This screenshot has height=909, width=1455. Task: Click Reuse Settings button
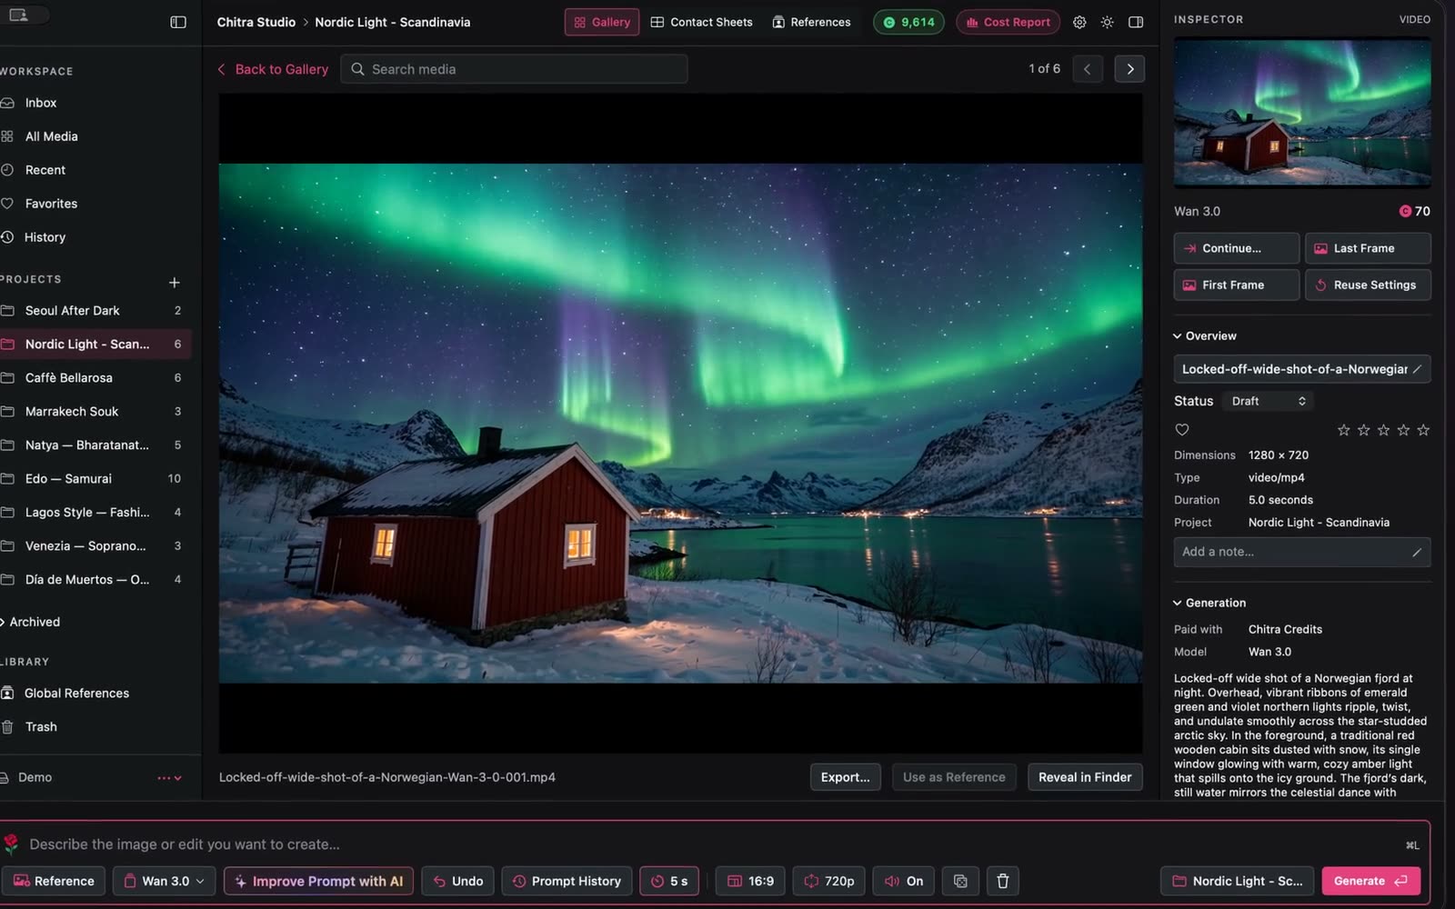(1368, 285)
